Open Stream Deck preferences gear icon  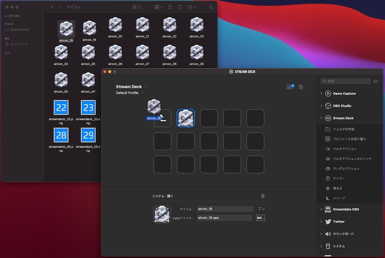coord(301,87)
